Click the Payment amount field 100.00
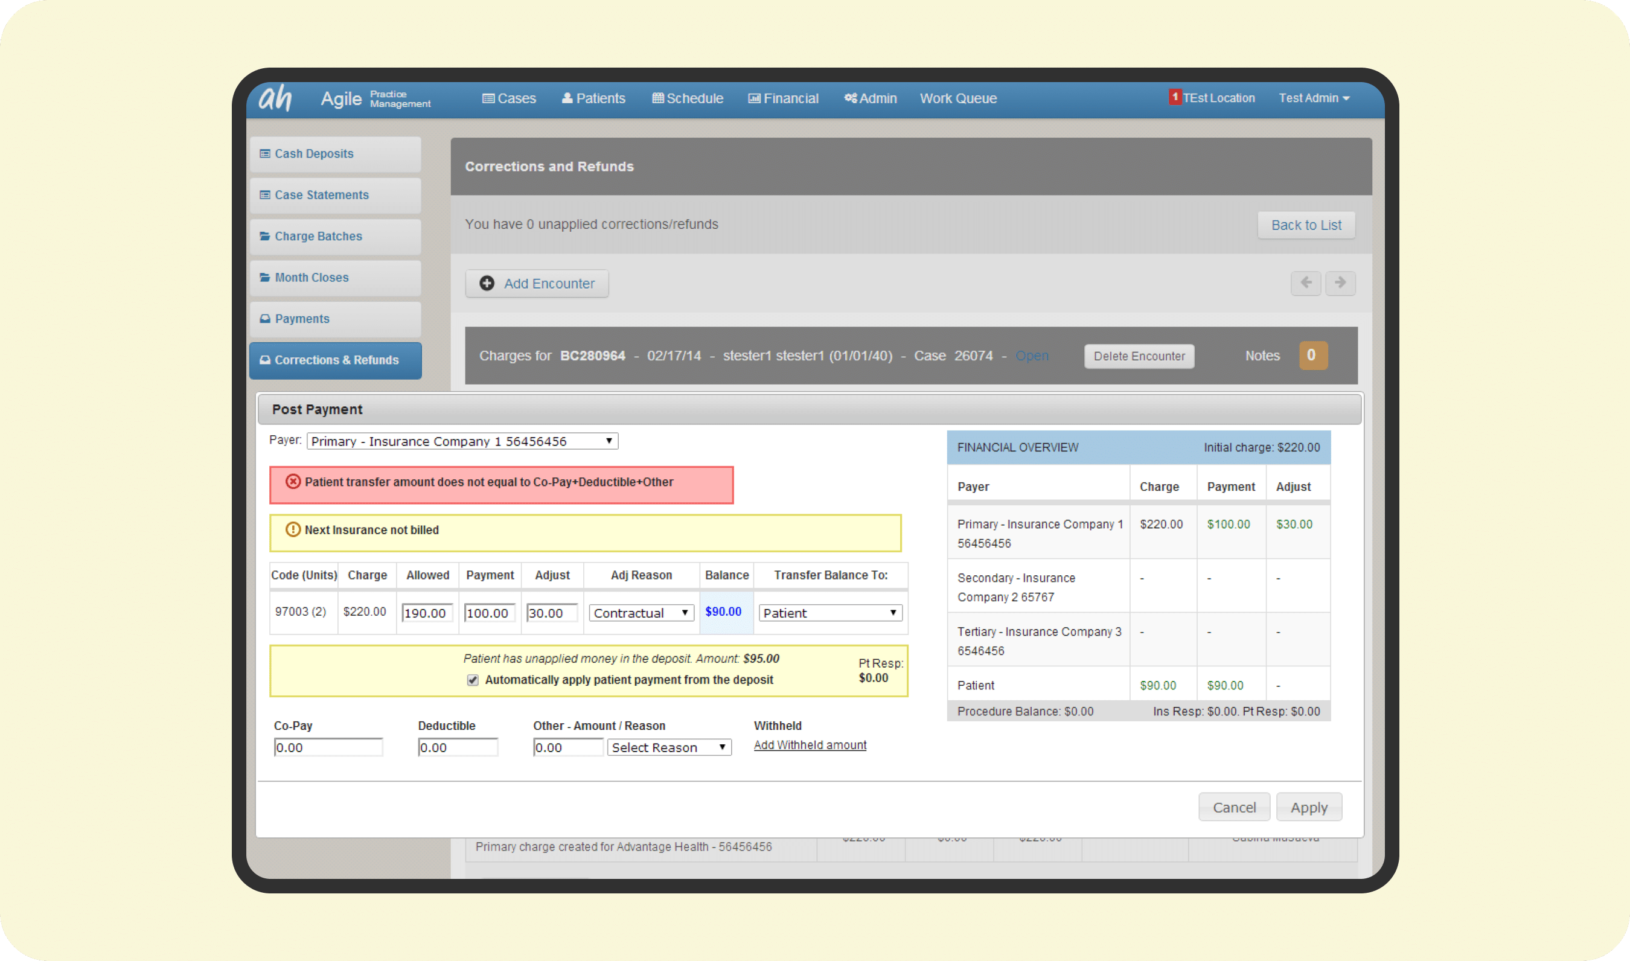1630x961 pixels. (490, 613)
